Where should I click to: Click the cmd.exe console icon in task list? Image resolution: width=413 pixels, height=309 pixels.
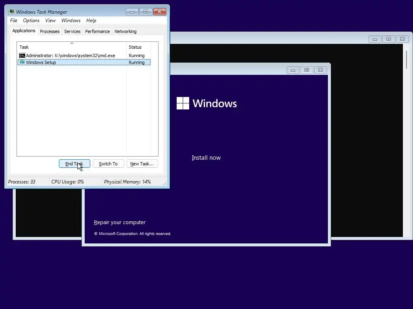coord(22,56)
